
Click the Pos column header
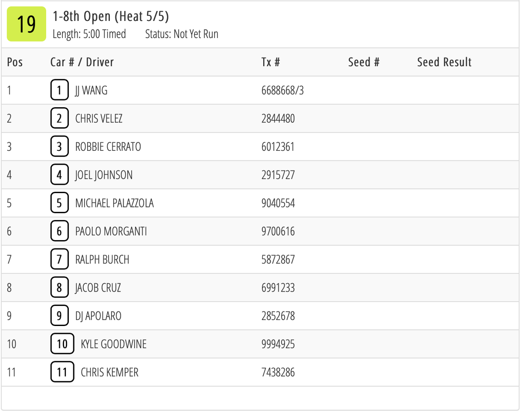[x=15, y=62]
